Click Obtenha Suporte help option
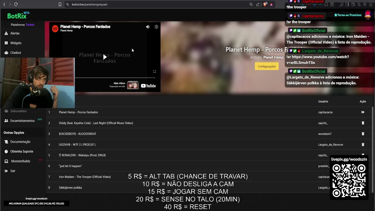 pos(22,152)
